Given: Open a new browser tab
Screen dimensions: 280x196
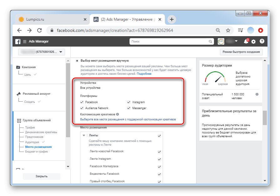Looking at the screenshot, I should (x=172, y=19).
